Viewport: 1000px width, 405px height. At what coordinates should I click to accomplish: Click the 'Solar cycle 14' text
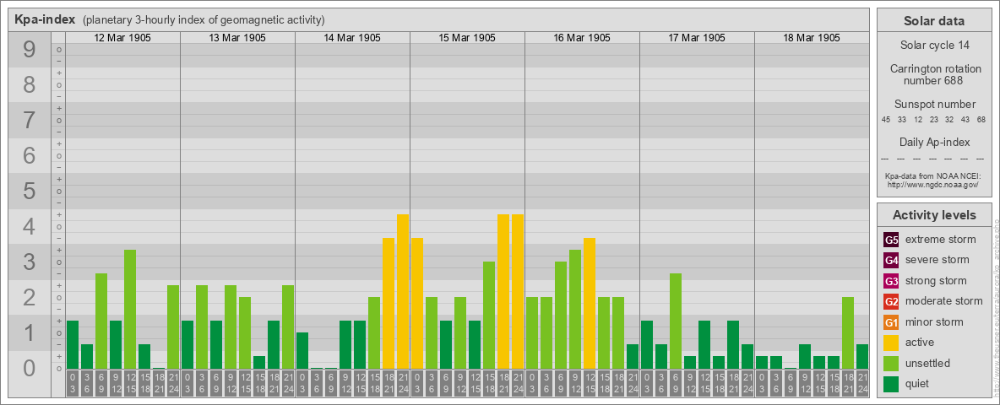tap(934, 46)
